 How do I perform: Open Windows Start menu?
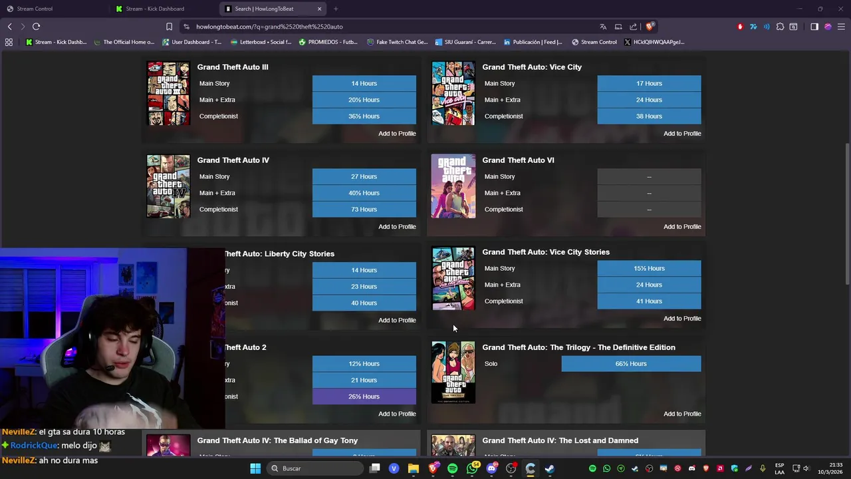coord(255,468)
